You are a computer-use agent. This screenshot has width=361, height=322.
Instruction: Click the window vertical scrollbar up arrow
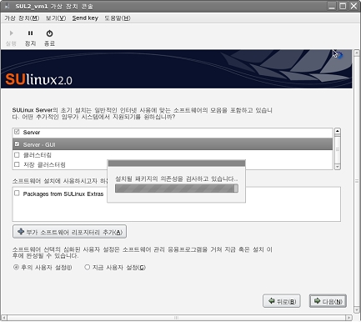357,53
